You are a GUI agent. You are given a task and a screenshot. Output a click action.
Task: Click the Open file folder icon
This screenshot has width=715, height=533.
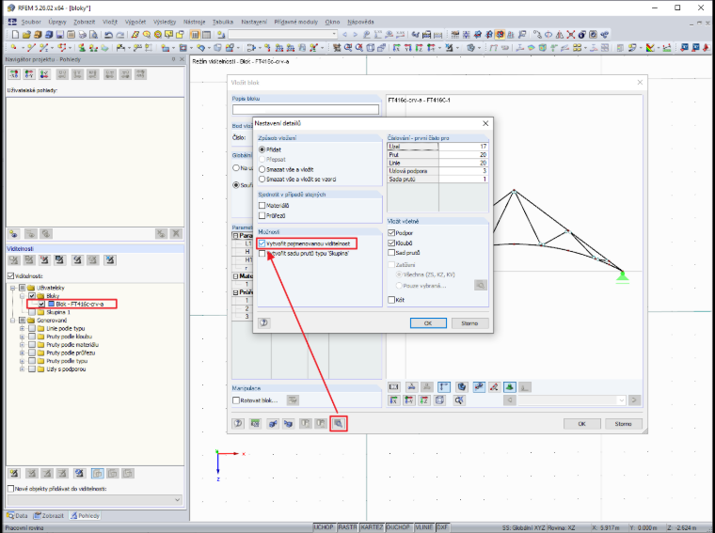[x=26, y=35]
